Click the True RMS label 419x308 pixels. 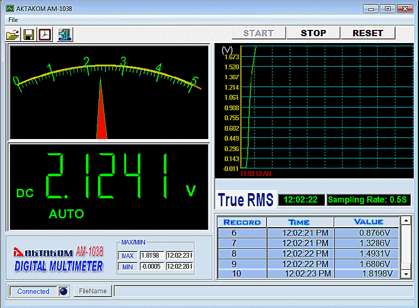[246, 199]
